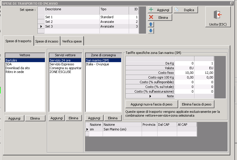Select Set 2 row in set list
This screenshot has width=237, height=160.
88,22
